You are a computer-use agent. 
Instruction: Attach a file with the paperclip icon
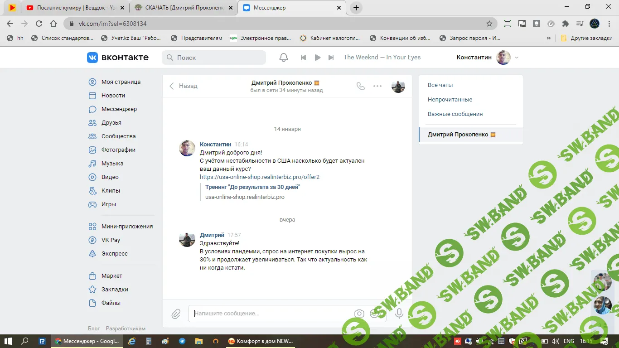176,314
